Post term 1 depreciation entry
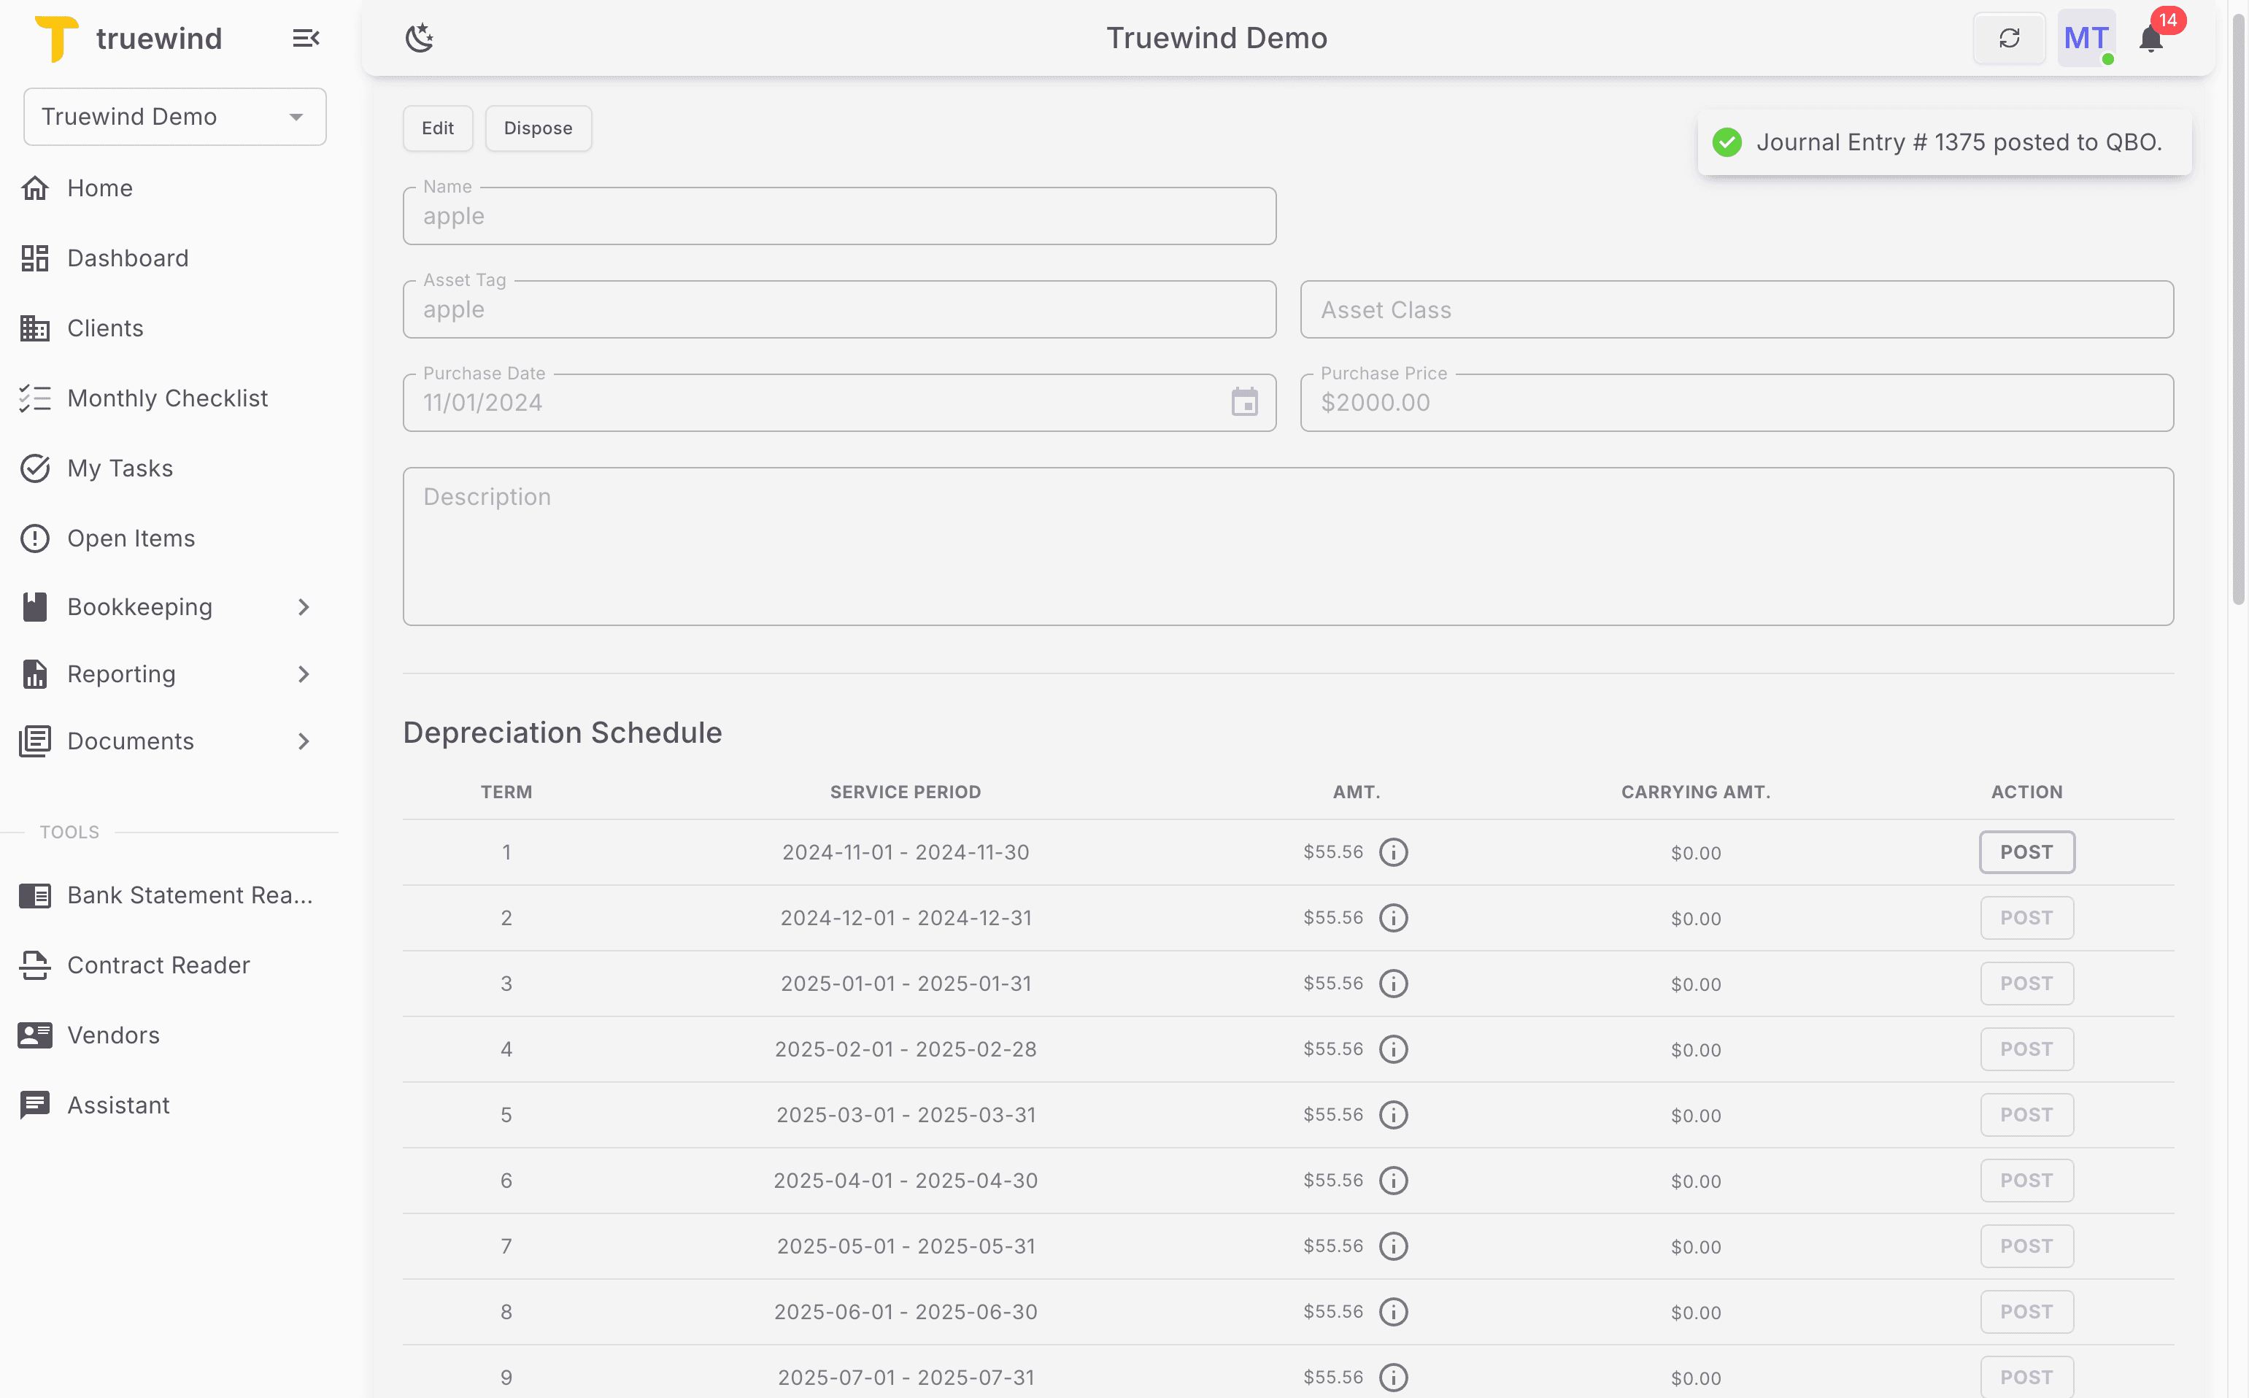 pos(2027,851)
